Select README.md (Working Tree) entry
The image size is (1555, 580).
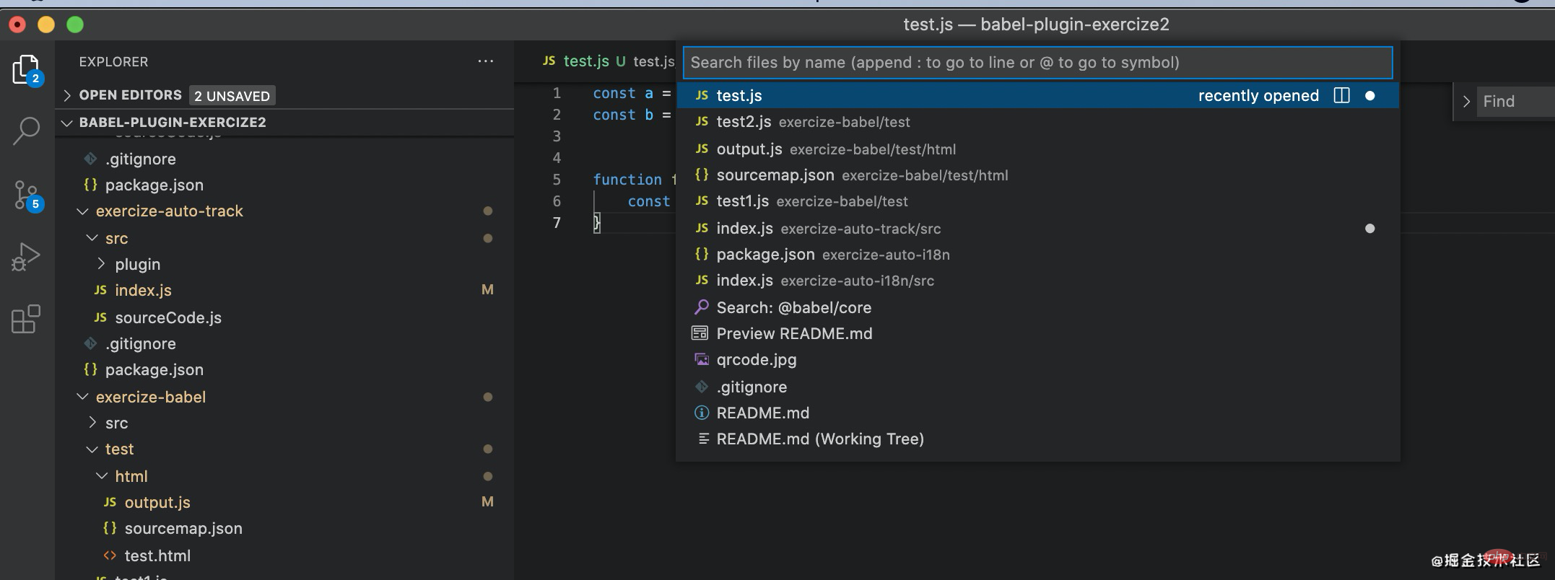(x=819, y=439)
